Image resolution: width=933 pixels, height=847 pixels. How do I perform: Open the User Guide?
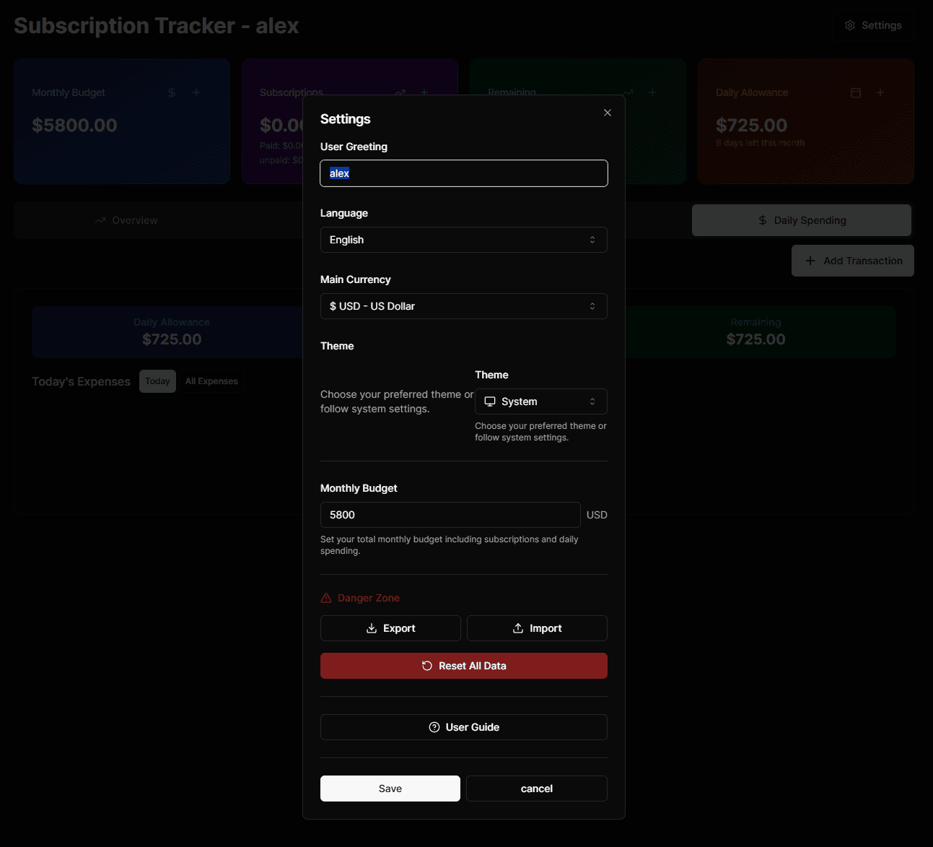[463, 726]
